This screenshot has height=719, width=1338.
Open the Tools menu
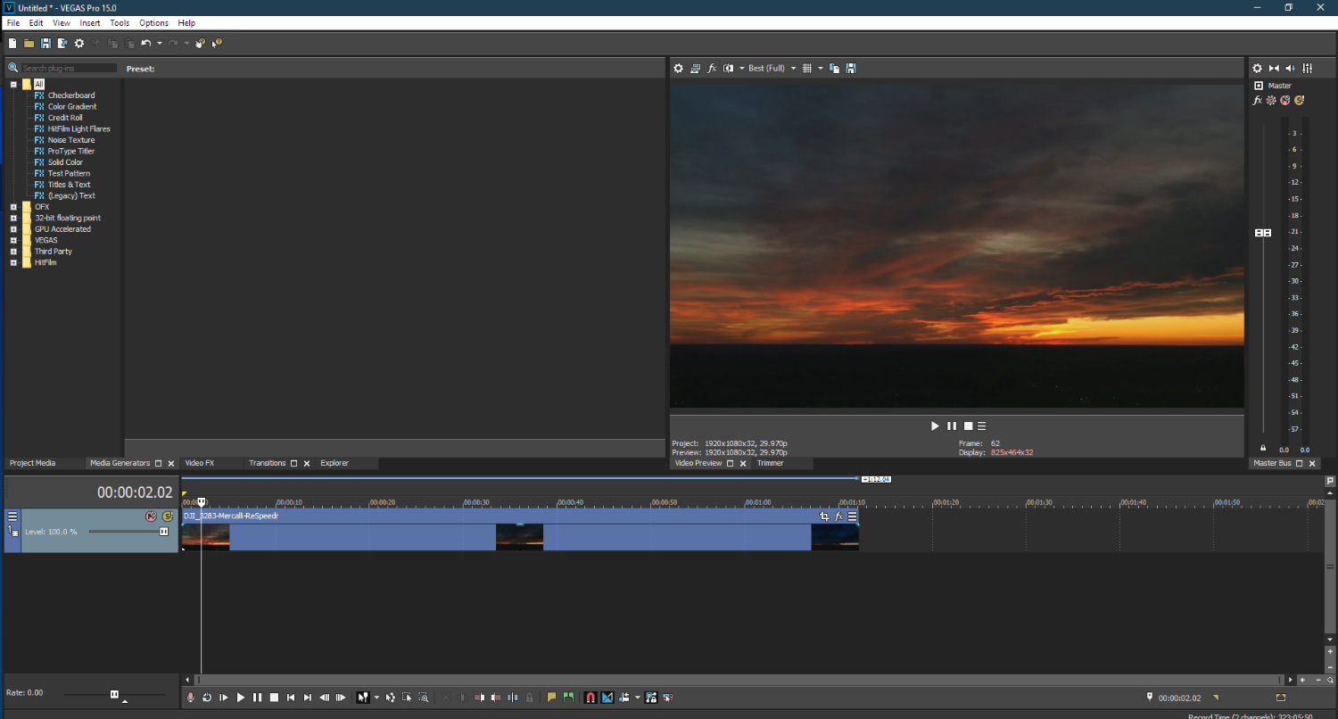click(x=120, y=23)
